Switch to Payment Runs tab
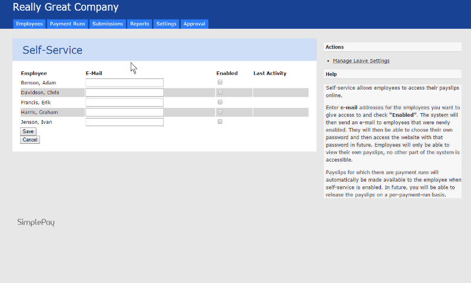471x283 pixels. click(x=68, y=24)
